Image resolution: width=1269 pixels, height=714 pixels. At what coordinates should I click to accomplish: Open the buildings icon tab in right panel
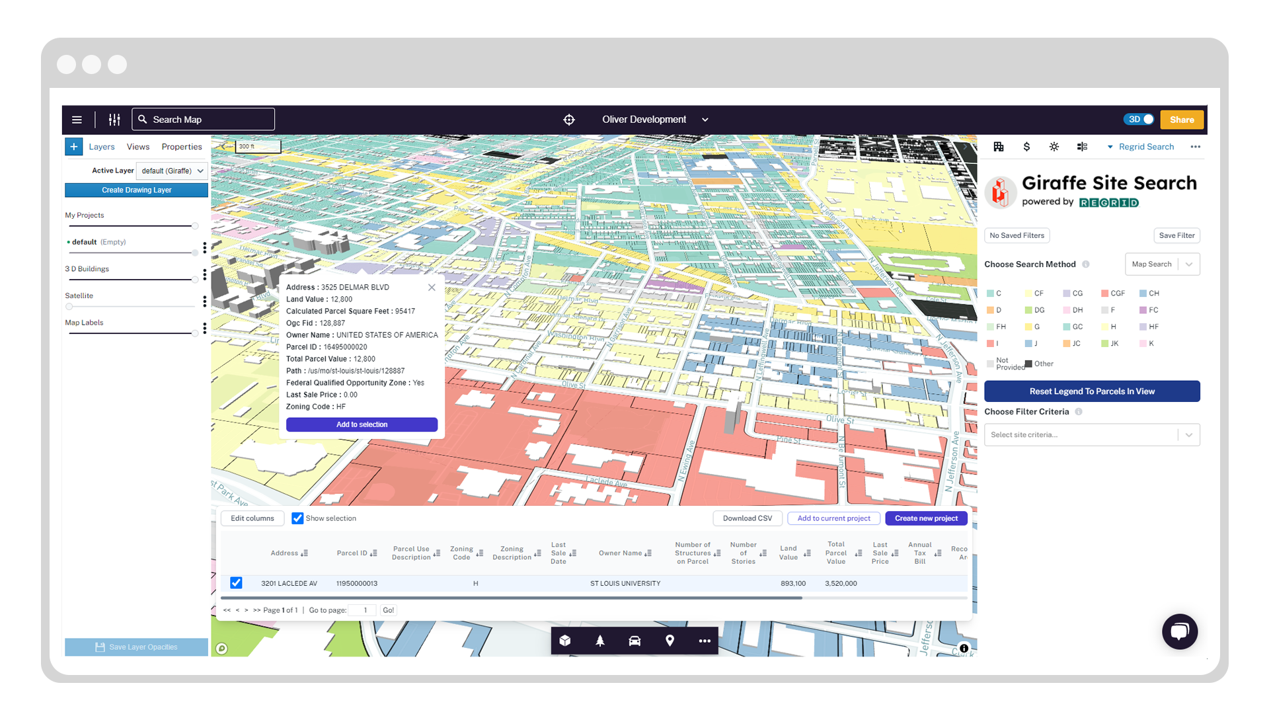point(999,147)
